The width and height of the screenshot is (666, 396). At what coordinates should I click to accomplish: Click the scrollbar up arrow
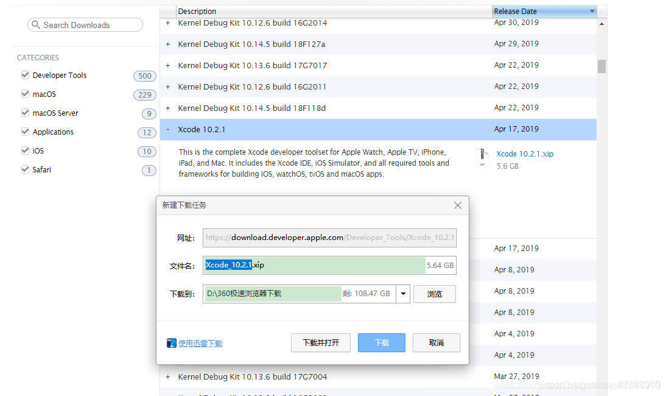(601, 24)
